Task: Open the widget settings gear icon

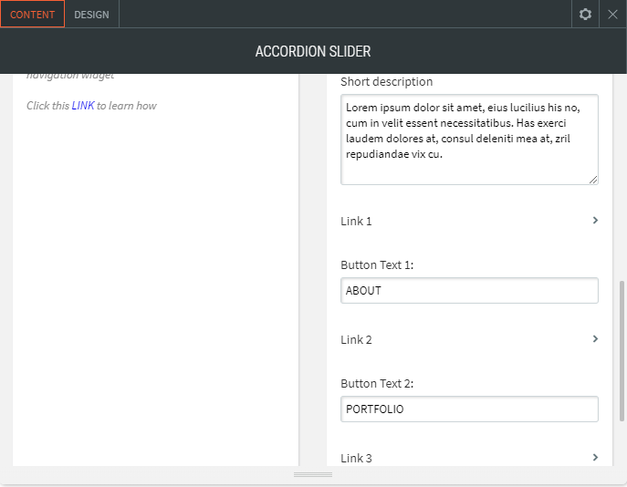Action: point(586,15)
